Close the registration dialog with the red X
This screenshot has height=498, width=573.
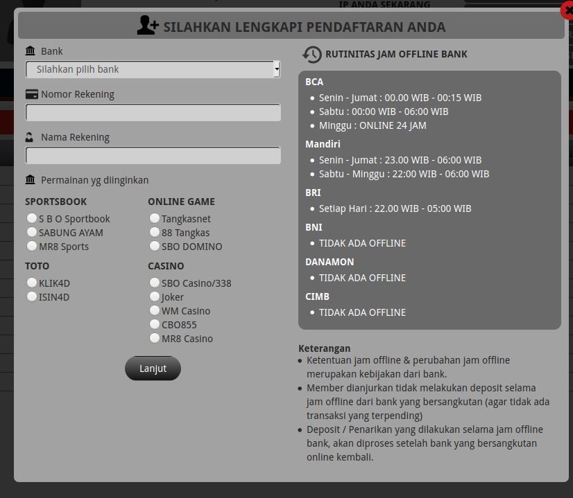pyautogui.click(x=567, y=10)
